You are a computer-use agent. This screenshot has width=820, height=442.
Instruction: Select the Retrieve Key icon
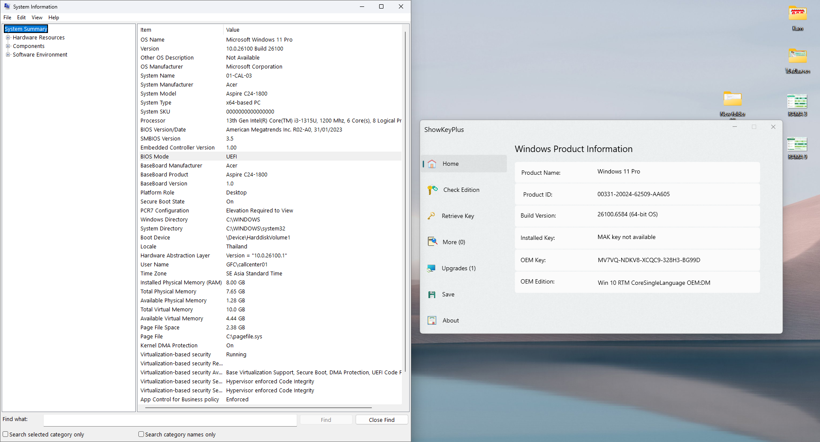[x=431, y=216]
